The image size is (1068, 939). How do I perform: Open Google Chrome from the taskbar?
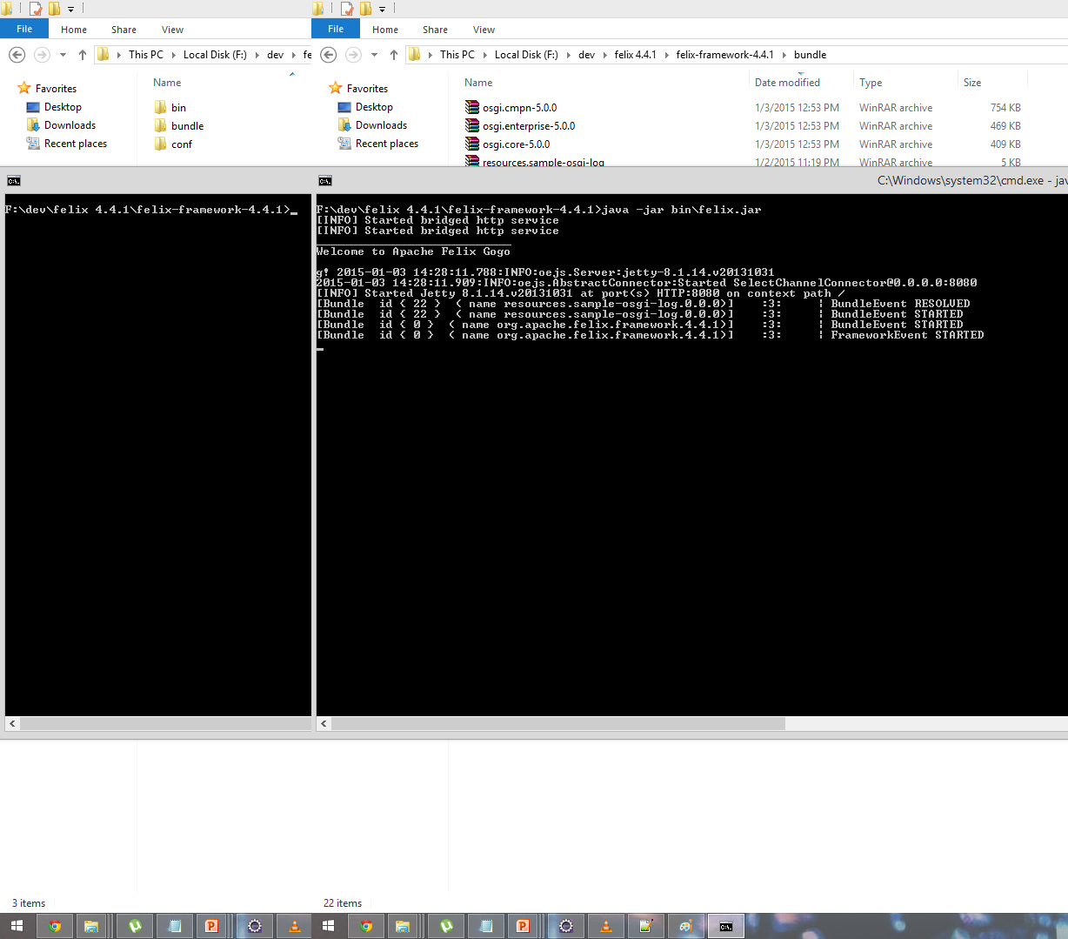(55, 926)
